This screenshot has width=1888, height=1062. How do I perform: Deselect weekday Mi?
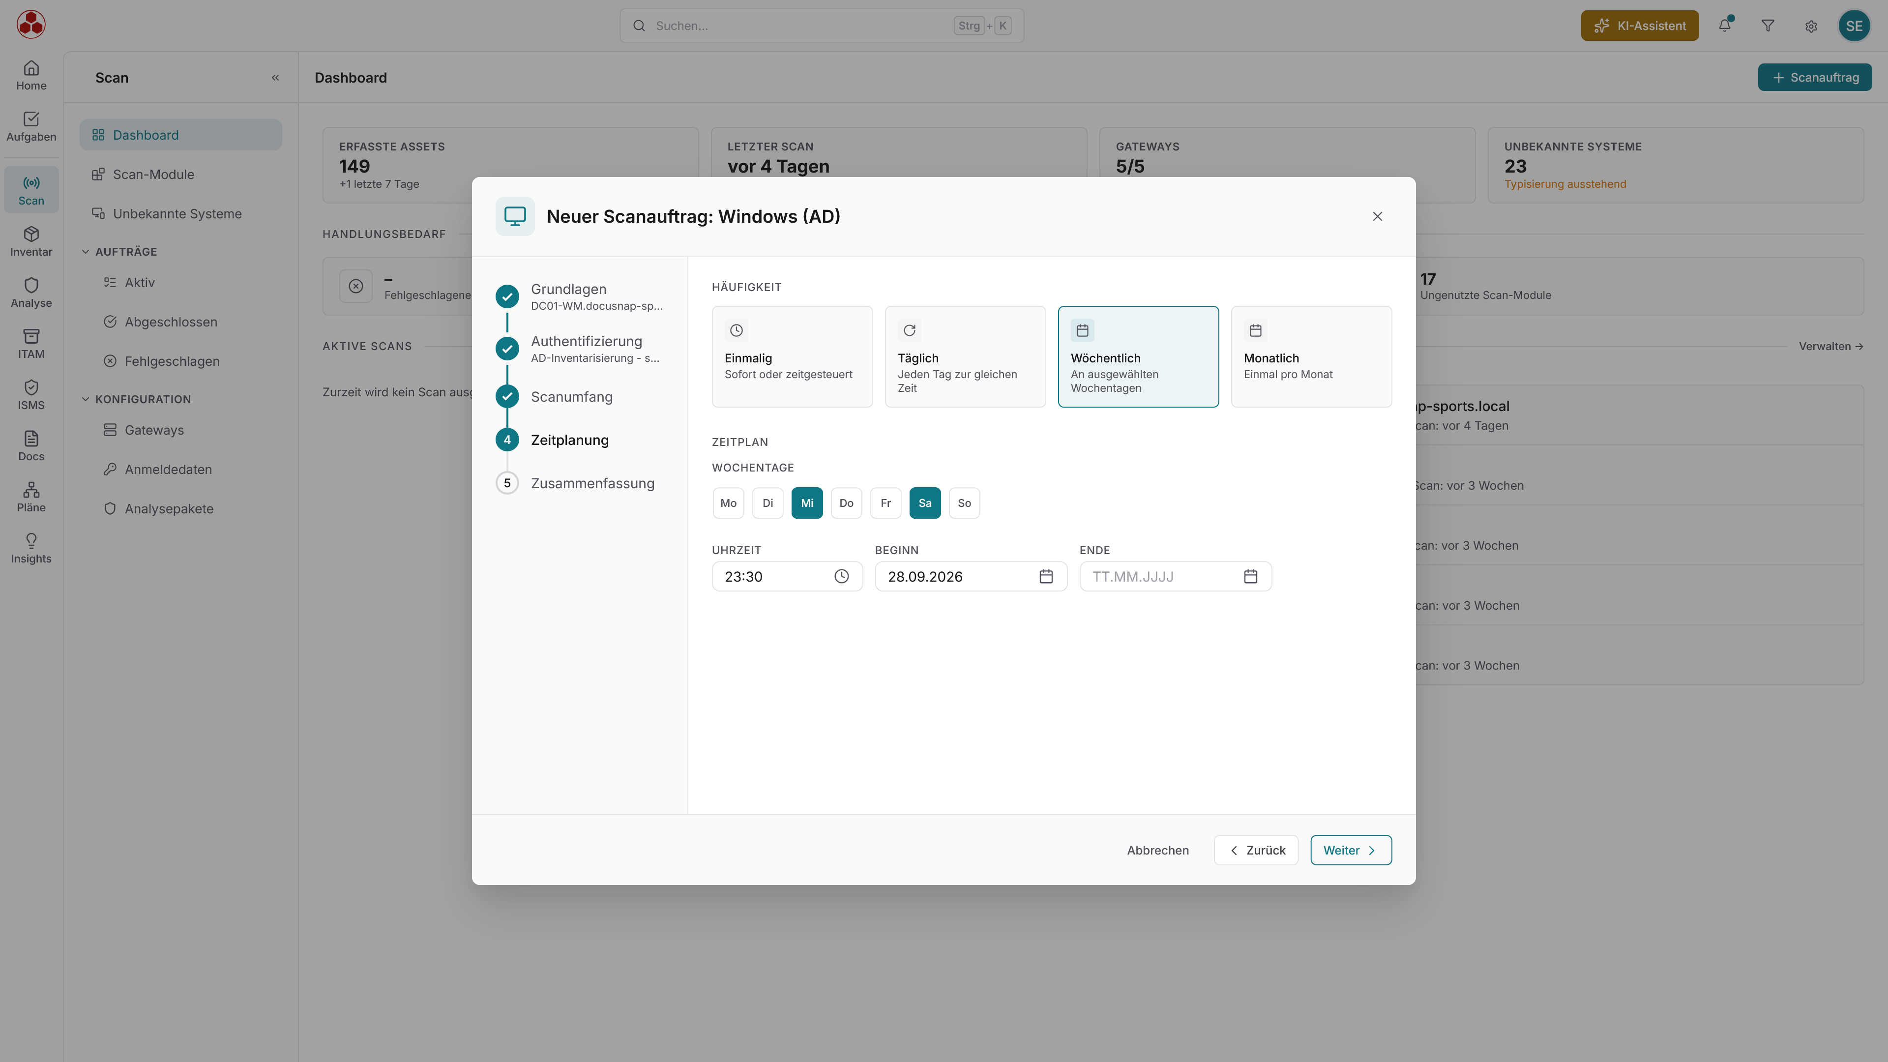[x=807, y=503]
